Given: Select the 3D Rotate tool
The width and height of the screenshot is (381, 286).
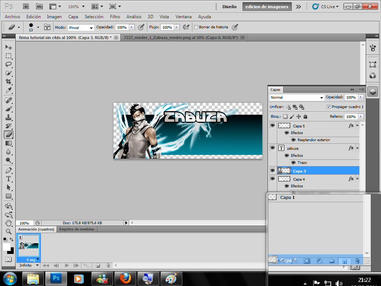Looking at the screenshot, I should coord(9,206).
